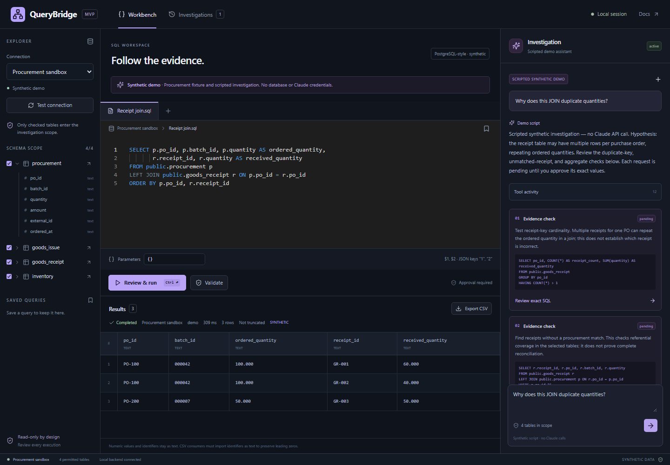Open the Docs link
Screen dimensions: 670x465
click(648, 14)
